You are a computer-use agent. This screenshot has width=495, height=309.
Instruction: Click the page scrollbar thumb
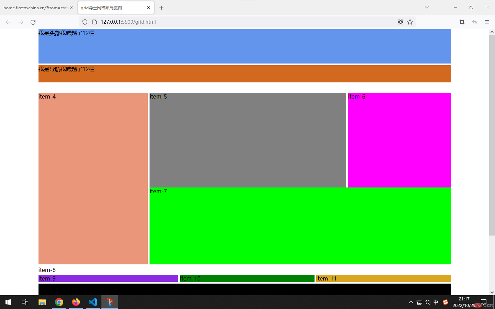(x=492, y=135)
